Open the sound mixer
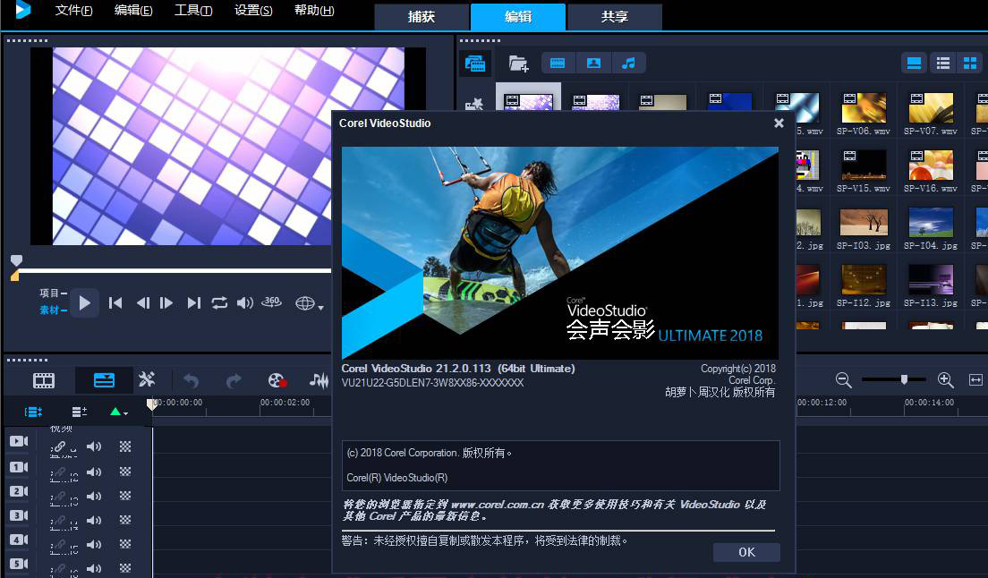 (319, 380)
